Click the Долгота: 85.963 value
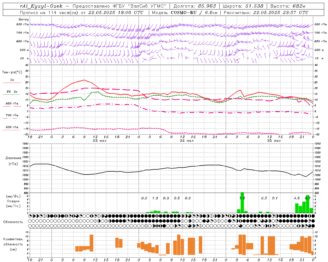Viewport: 328px width, 262px height. click(x=195, y=6)
